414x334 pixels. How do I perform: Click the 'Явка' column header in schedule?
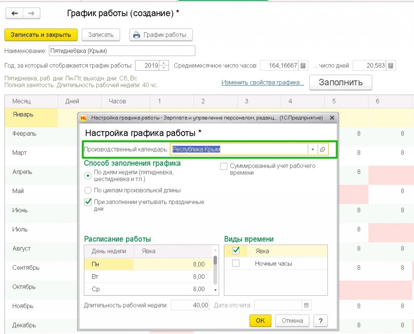point(173,252)
